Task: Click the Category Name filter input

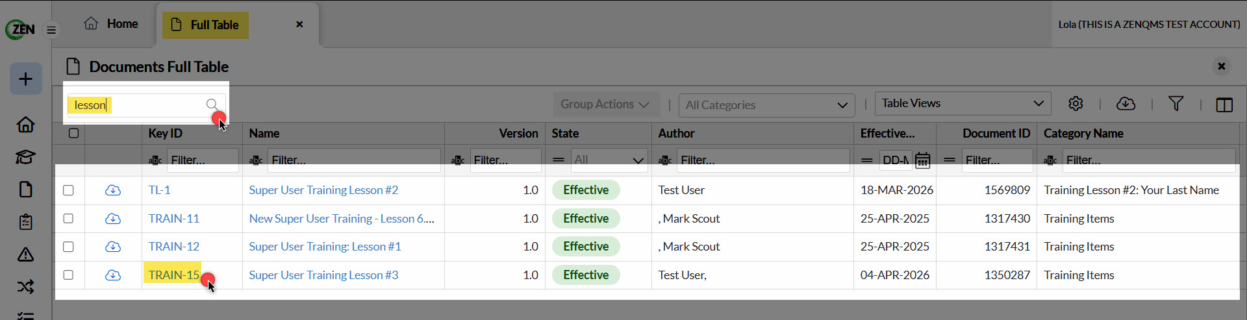Action: pyautogui.click(x=1149, y=160)
